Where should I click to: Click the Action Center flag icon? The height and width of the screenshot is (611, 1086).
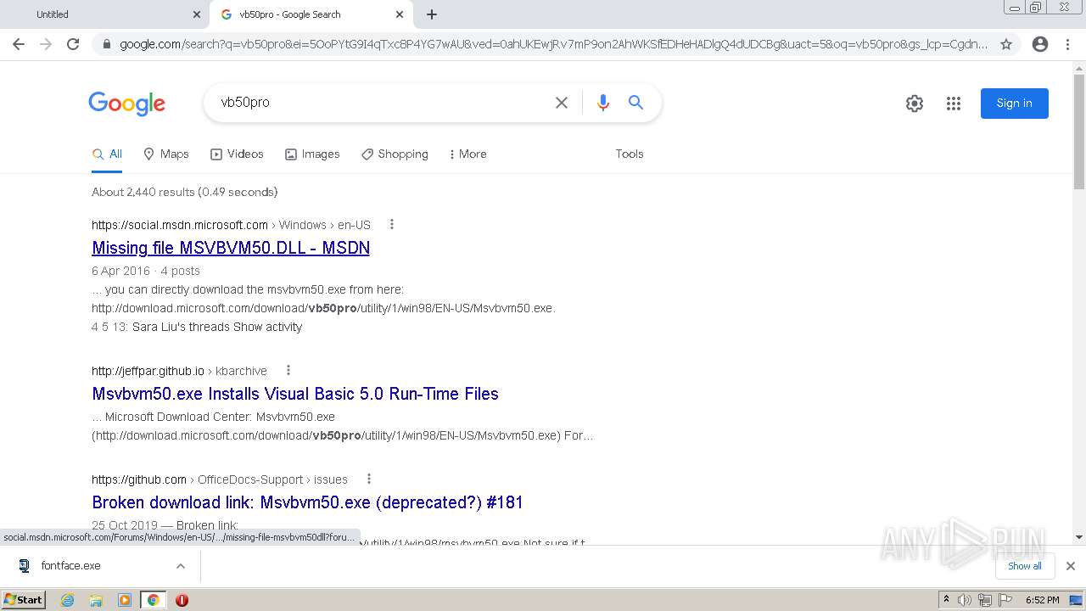coord(1004,600)
